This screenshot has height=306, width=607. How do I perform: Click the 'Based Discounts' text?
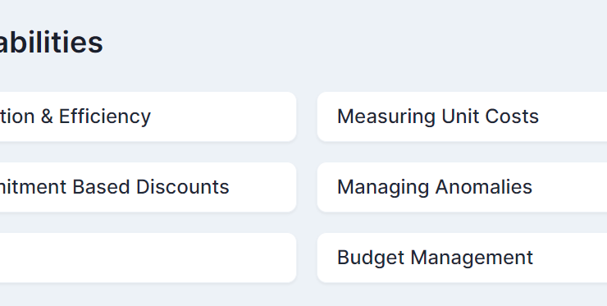[x=151, y=187]
